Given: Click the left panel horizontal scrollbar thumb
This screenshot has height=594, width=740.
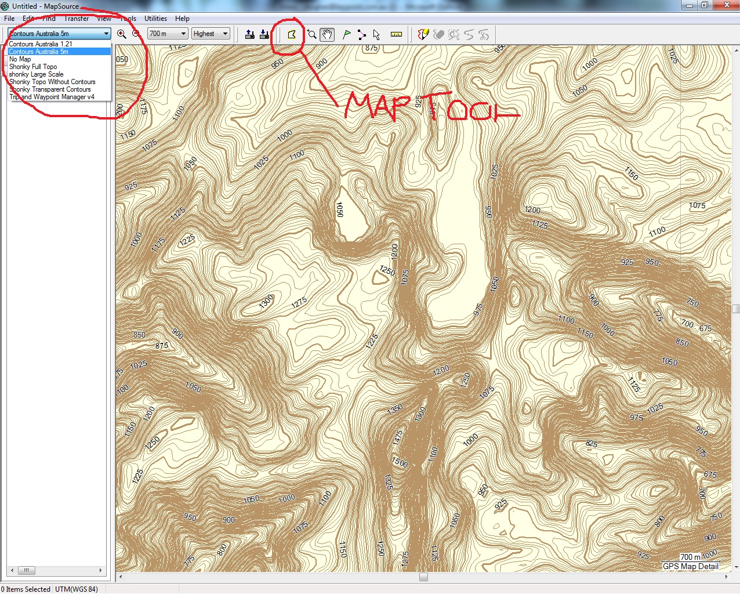Looking at the screenshot, I should (26, 570).
